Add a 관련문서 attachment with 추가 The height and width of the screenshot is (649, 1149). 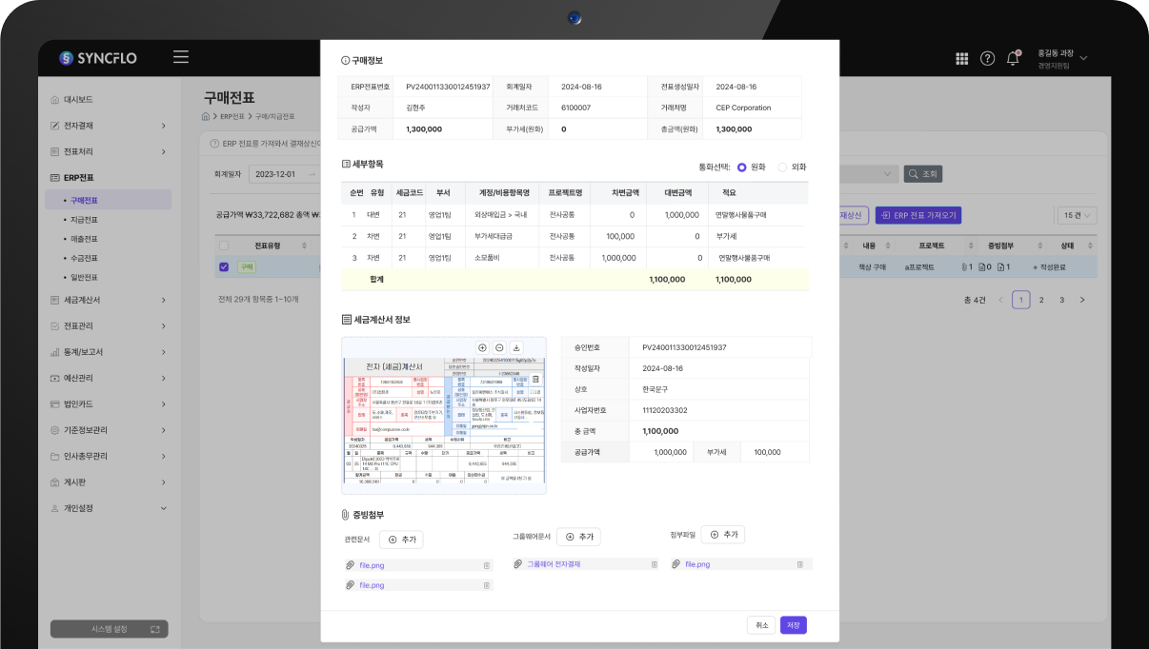(x=401, y=540)
